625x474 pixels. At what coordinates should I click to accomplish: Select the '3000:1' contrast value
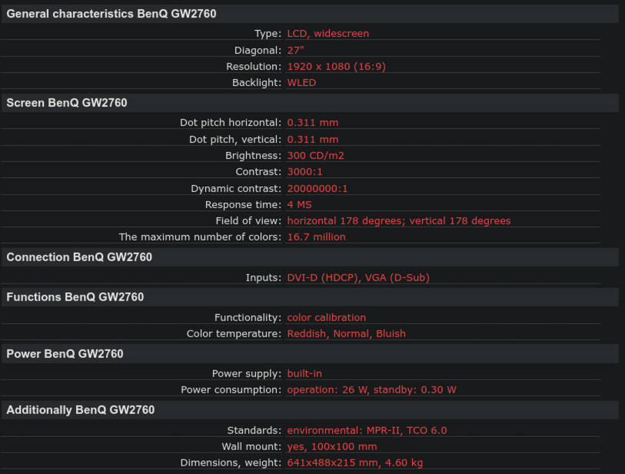tap(305, 171)
